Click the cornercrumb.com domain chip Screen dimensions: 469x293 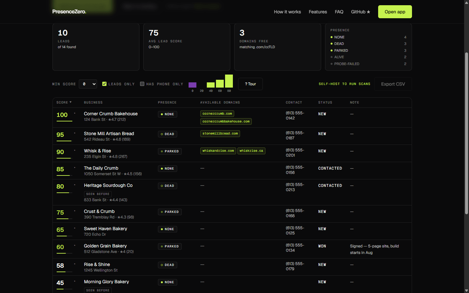[x=217, y=114]
